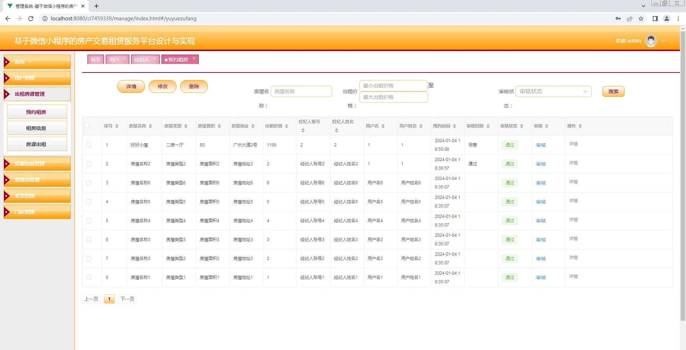Viewport: 686px width, 350px height.
Task: Check the row checkbox for 好好小屋
Action: pos(88,145)
